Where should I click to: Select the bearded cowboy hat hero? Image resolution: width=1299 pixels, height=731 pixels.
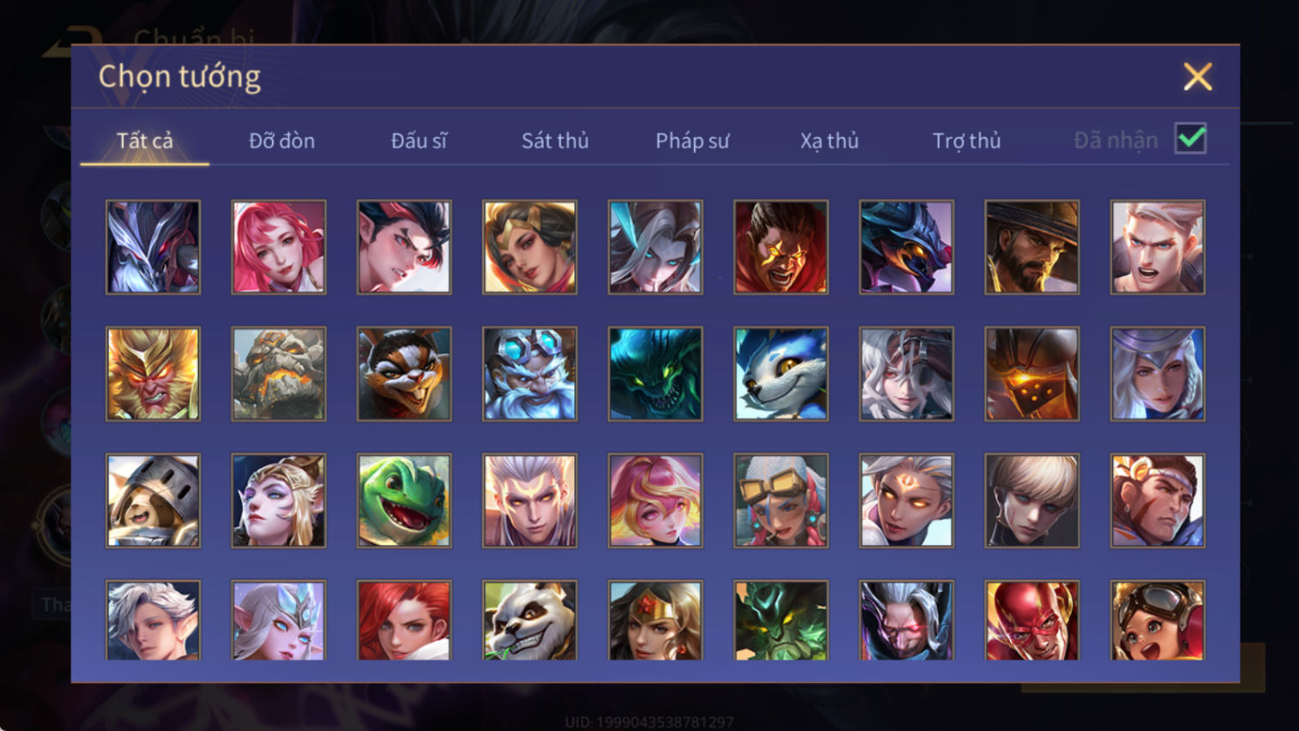[1032, 247]
